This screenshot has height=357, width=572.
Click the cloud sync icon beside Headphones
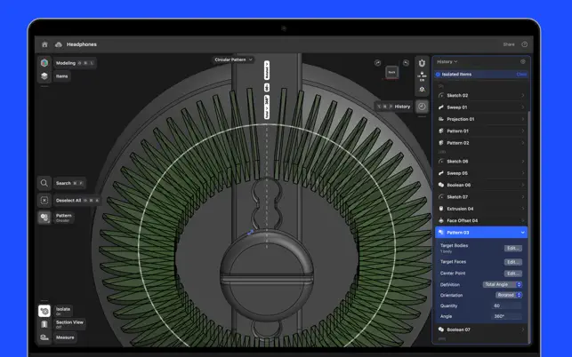58,44
